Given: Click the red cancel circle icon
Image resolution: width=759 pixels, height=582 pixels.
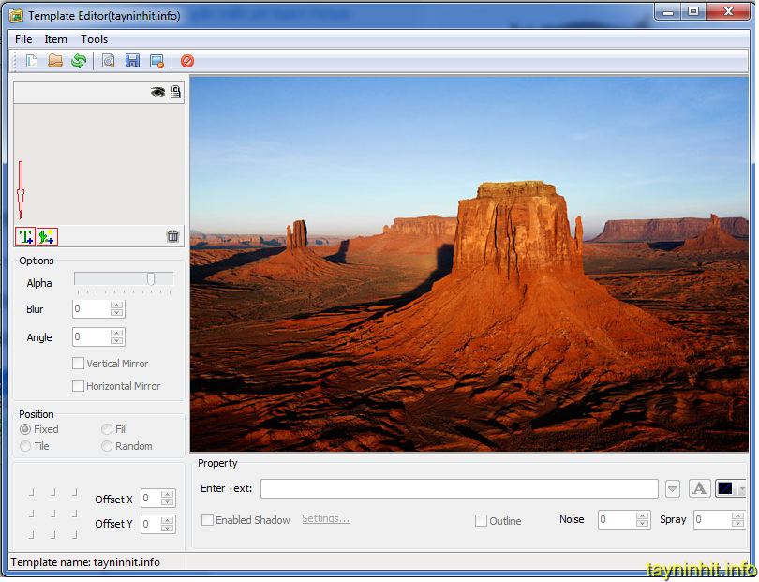Looking at the screenshot, I should pos(187,61).
